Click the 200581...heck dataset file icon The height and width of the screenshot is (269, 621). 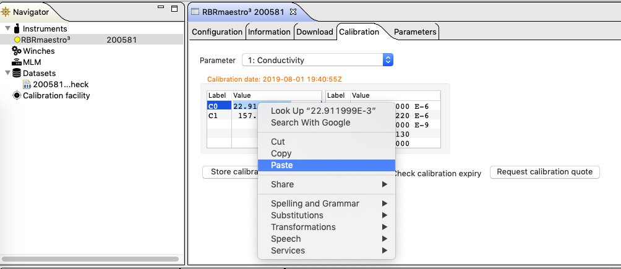coord(27,85)
